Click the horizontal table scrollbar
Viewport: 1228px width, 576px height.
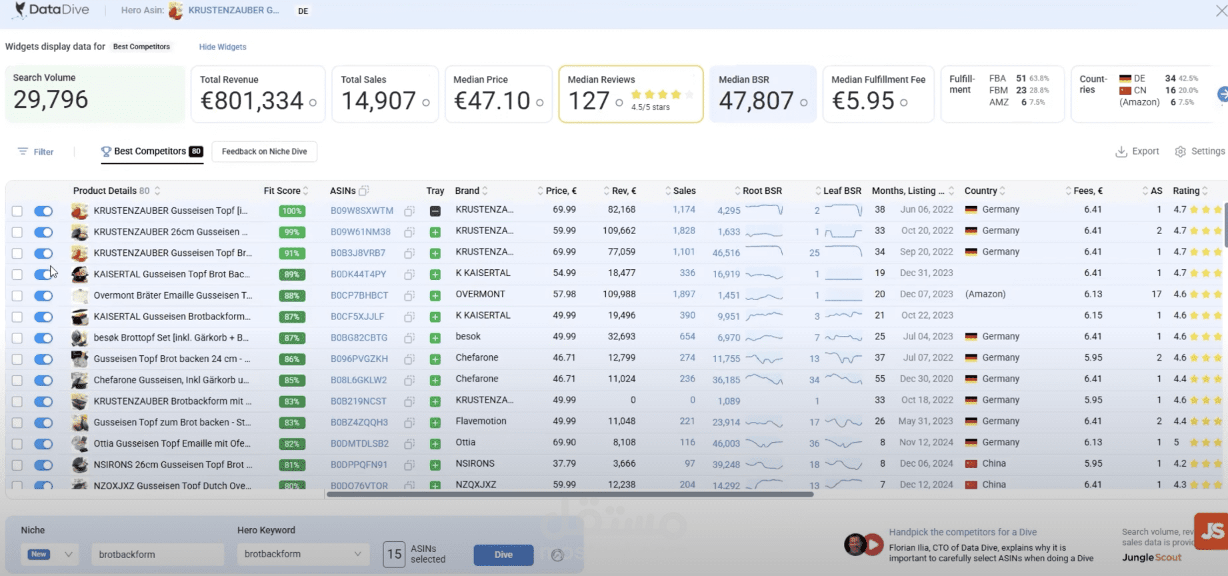point(569,495)
